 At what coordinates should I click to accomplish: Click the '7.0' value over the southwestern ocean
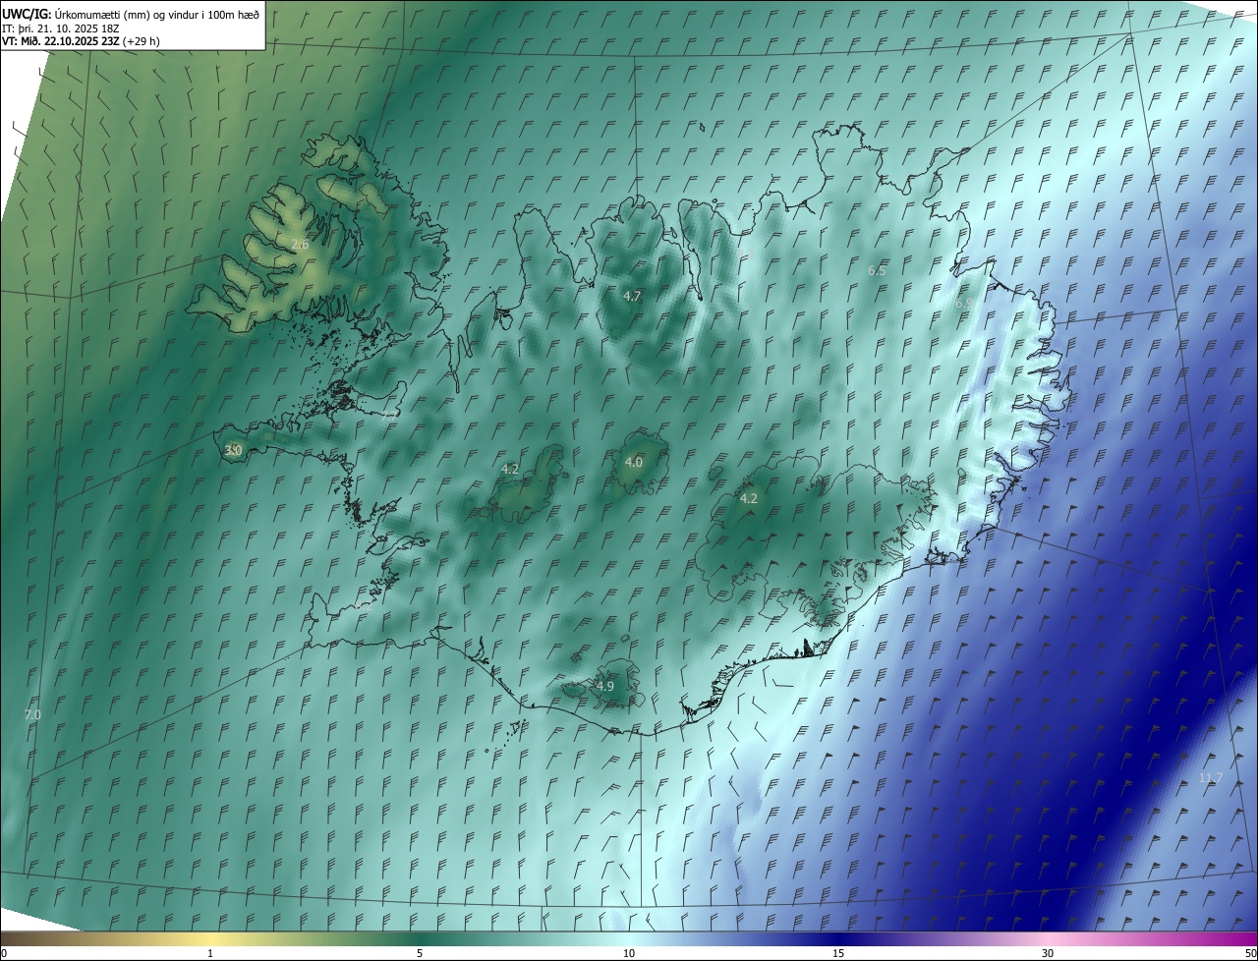tap(32, 714)
